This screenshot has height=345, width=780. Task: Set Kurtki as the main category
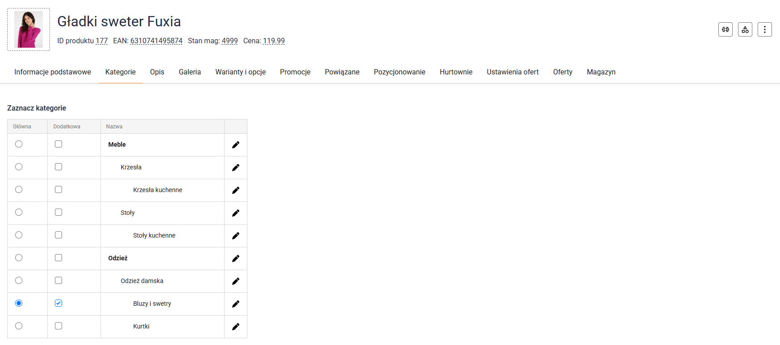click(x=19, y=326)
